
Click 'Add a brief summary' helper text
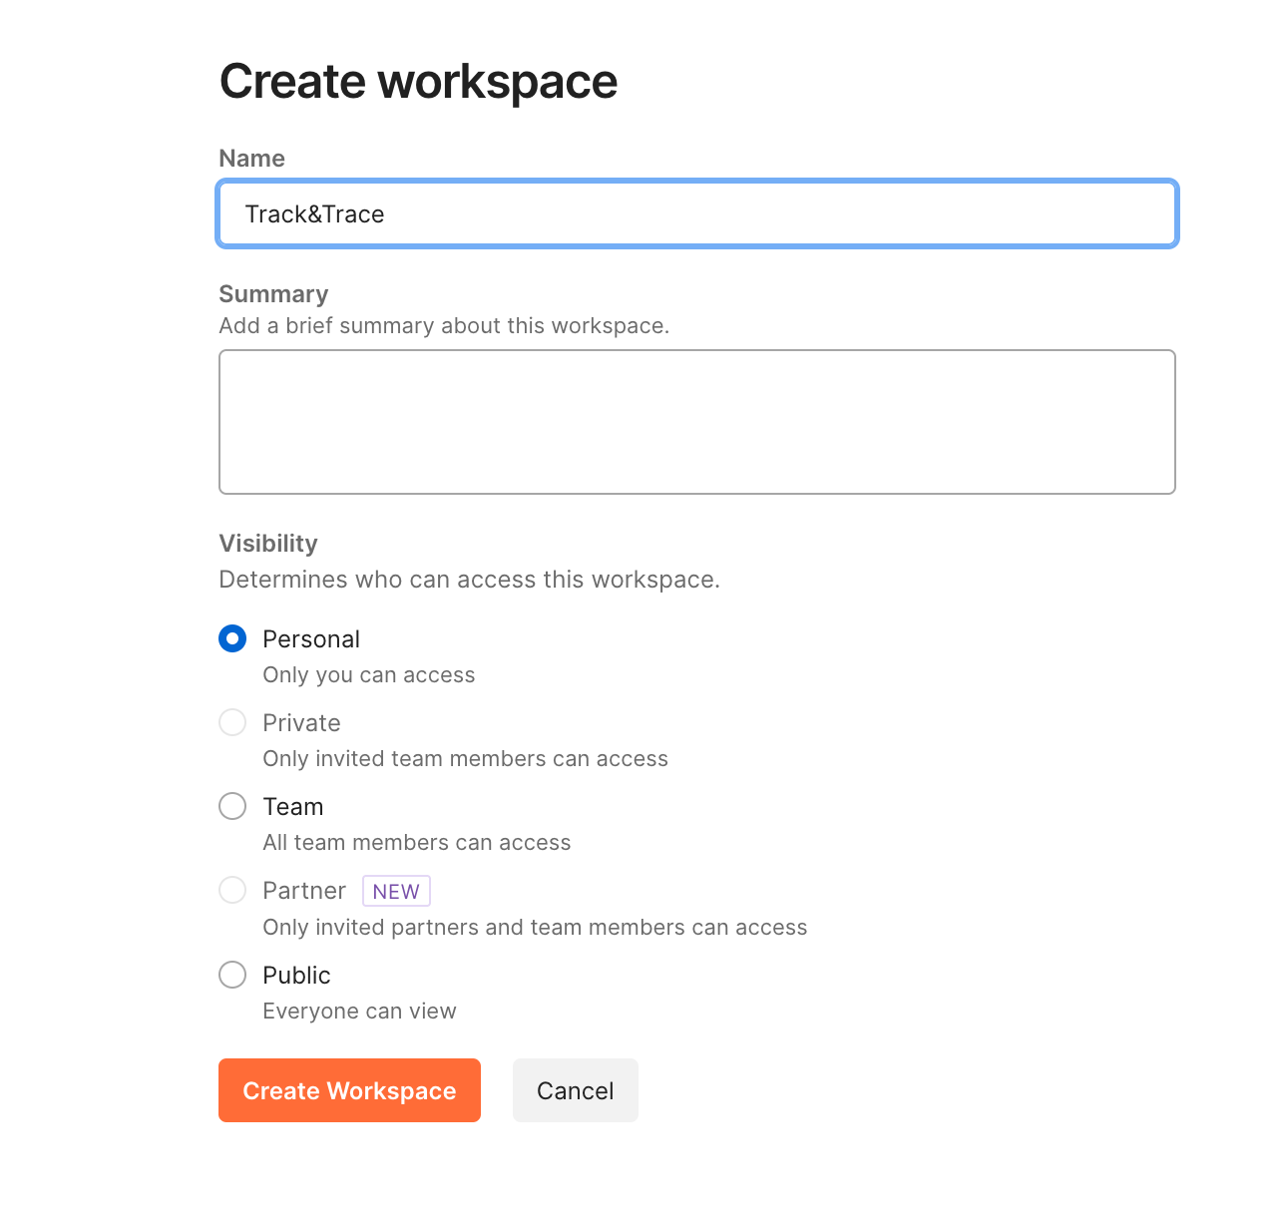444,325
